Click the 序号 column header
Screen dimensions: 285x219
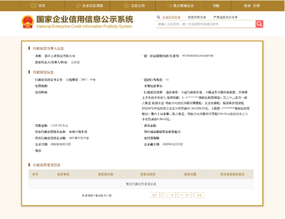click(x=35, y=174)
